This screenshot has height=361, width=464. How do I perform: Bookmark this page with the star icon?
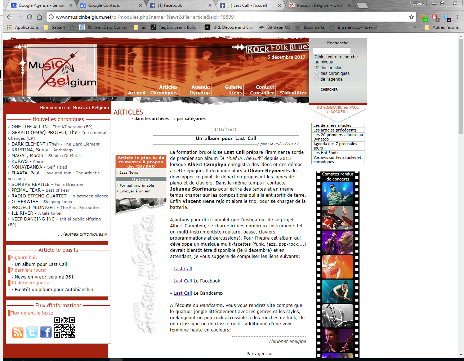point(411,17)
